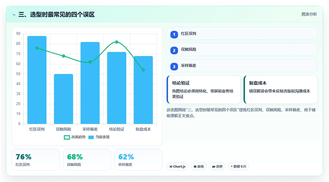Click the lightning icon beside the section title
This screenshot has width=329, height=182.
point(14,15)
